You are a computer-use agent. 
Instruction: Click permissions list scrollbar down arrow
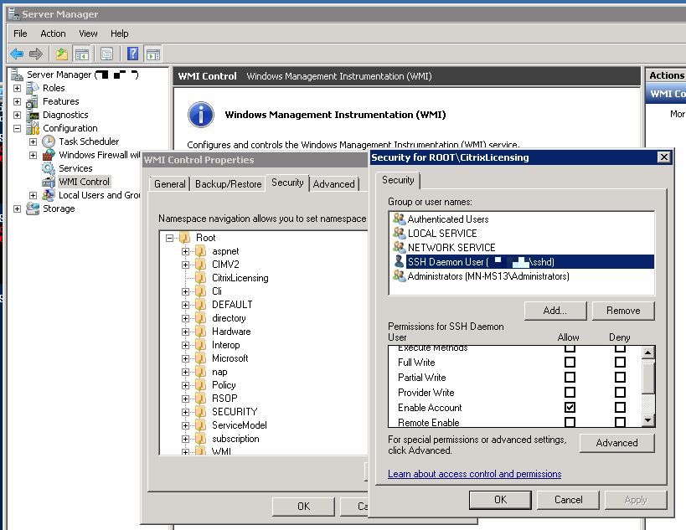click(x=648, y=420)
